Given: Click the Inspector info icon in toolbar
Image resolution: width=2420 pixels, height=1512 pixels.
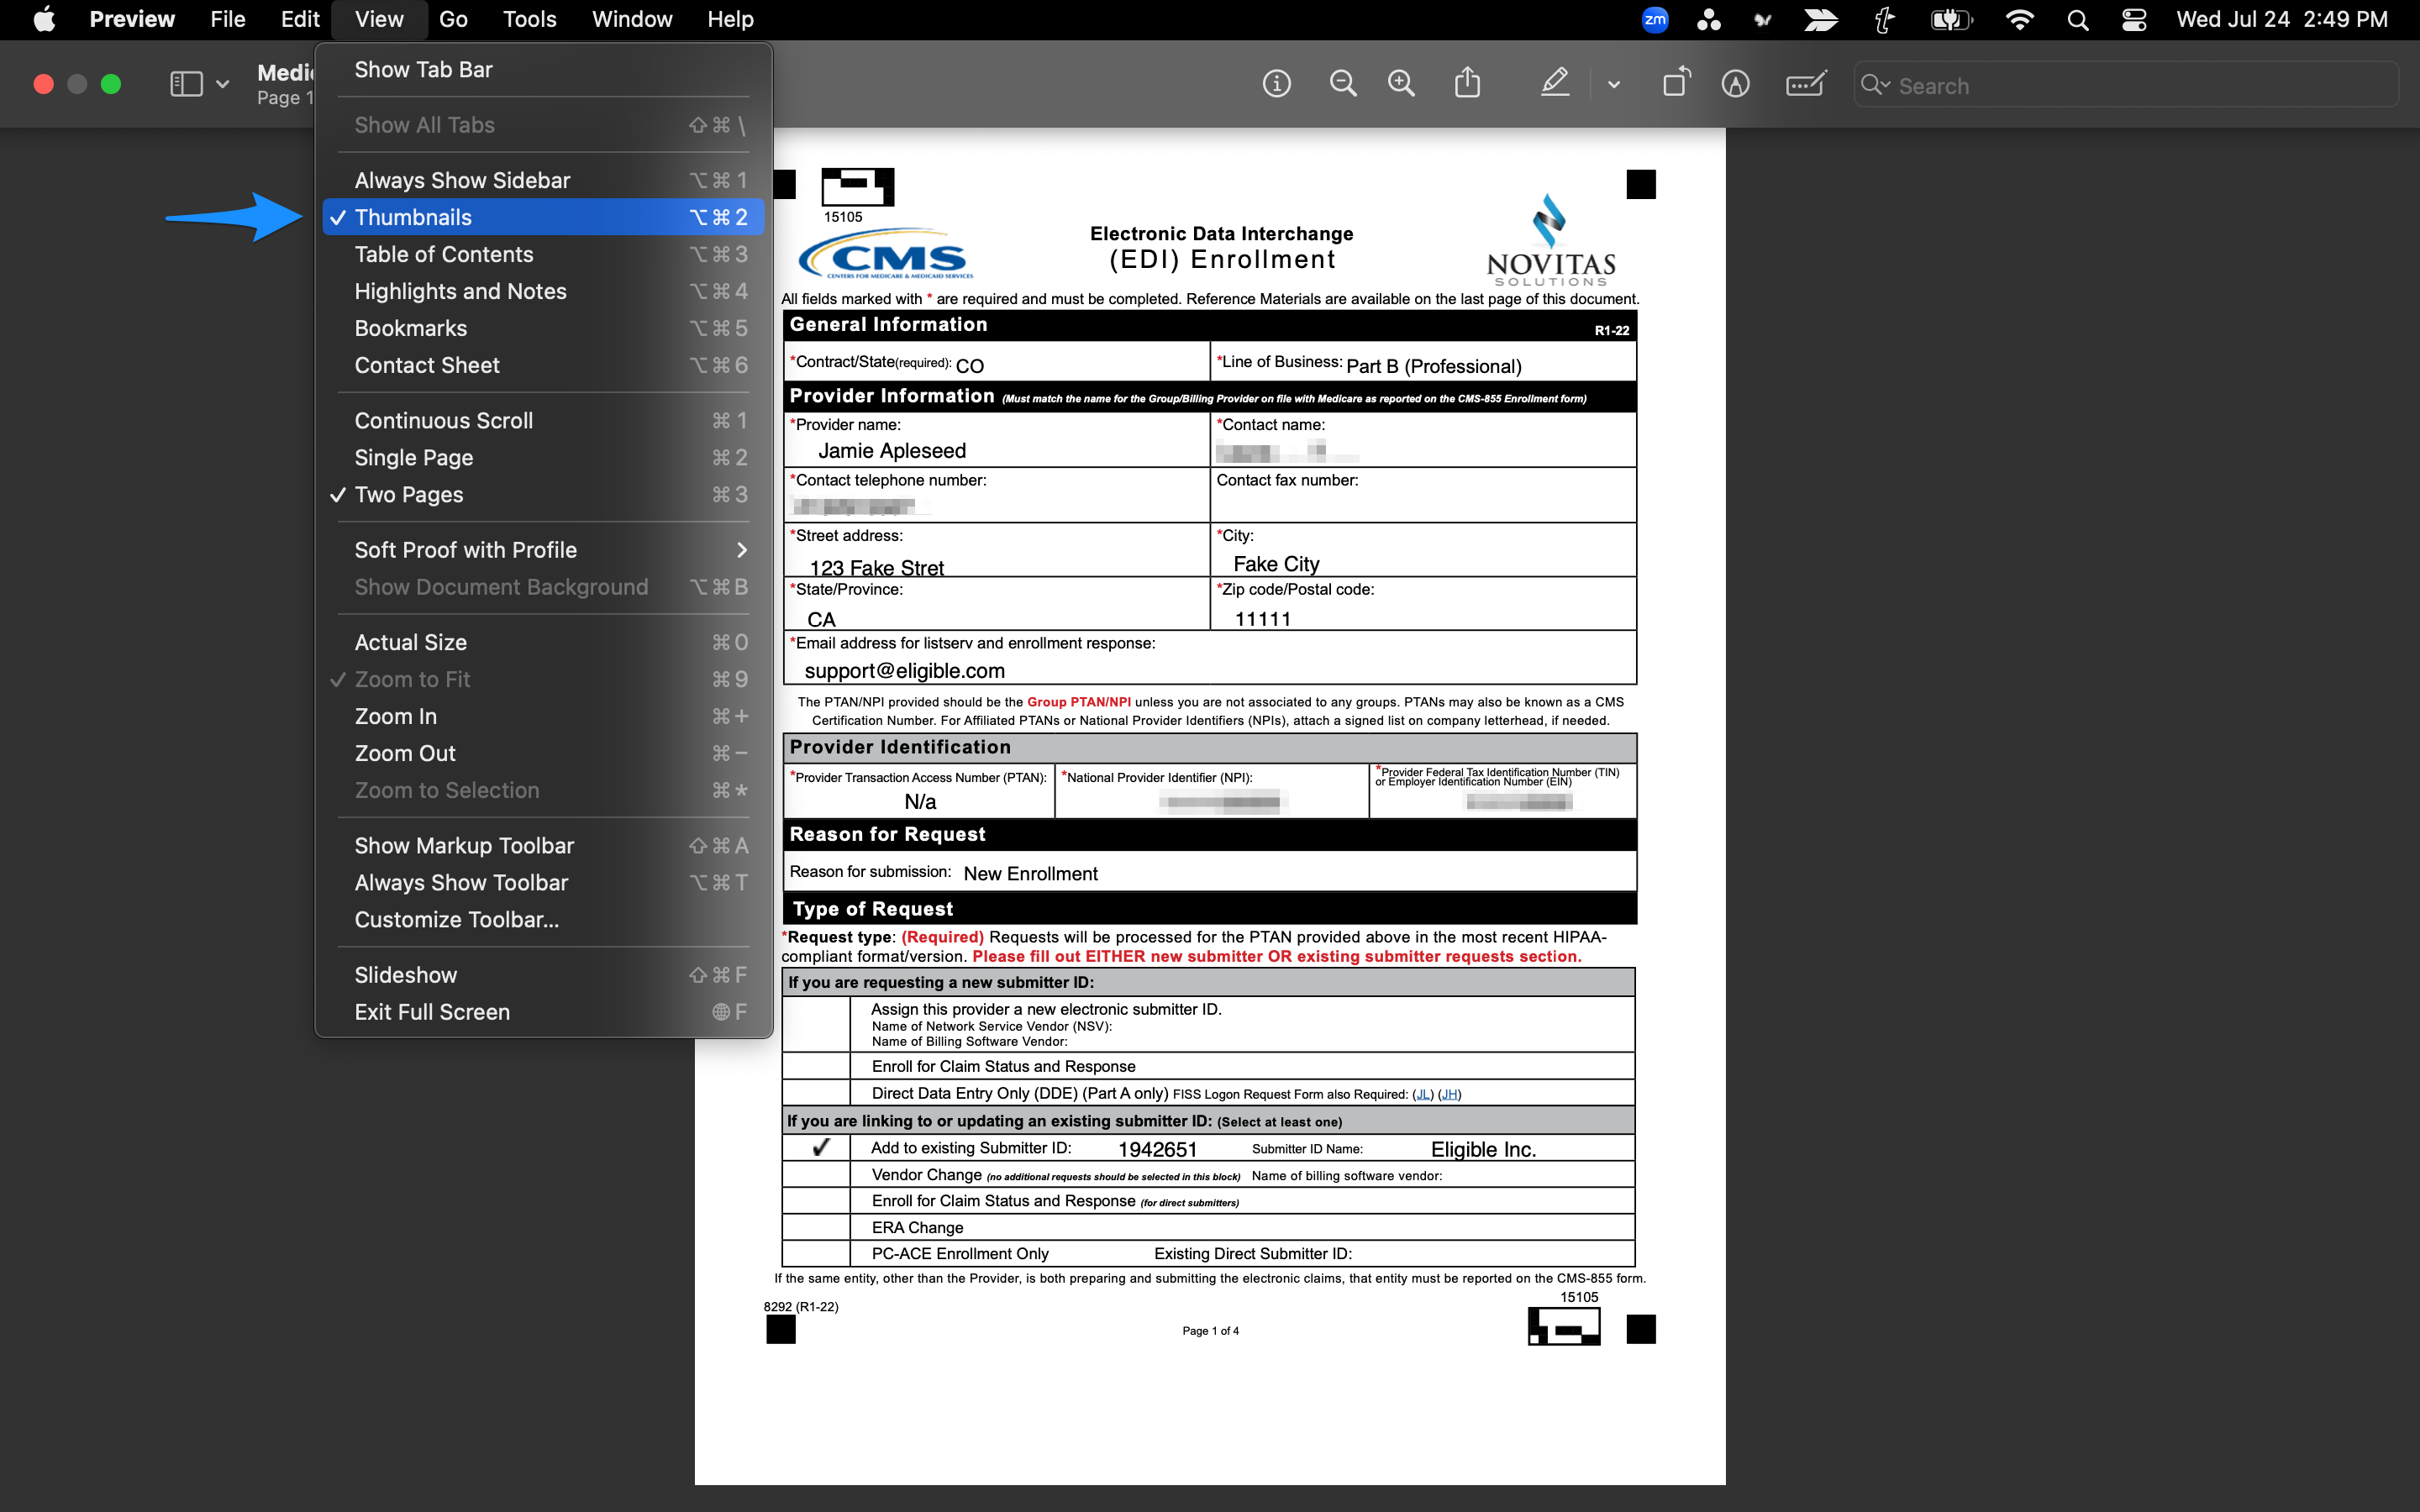Looking at the screenshot, I should click(1276, 84).
